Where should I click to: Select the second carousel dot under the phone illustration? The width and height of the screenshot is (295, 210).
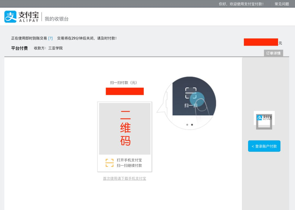192,125
